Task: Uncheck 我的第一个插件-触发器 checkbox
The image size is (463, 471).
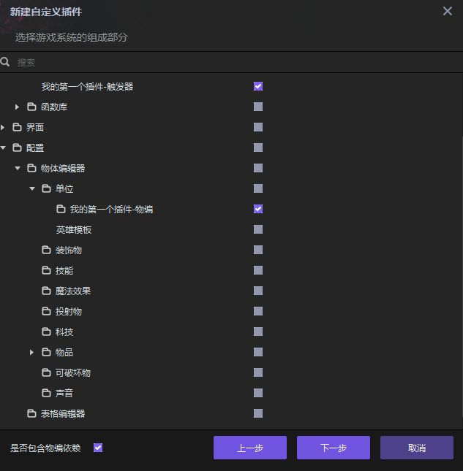Action: coord(258,86)
